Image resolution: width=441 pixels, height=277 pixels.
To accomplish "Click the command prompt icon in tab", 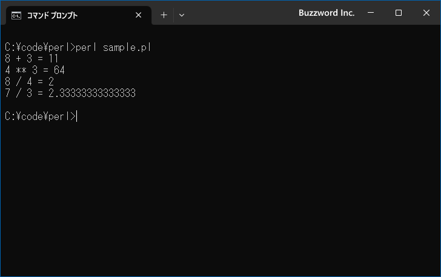I will coord(16,16).
